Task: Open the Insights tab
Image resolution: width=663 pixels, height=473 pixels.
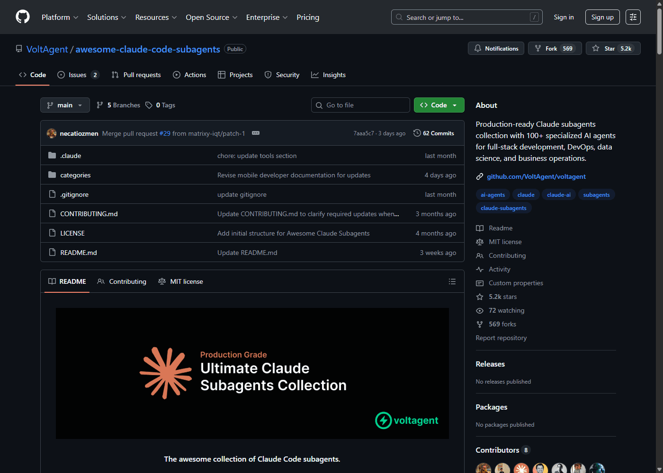Action: point(328,75)
